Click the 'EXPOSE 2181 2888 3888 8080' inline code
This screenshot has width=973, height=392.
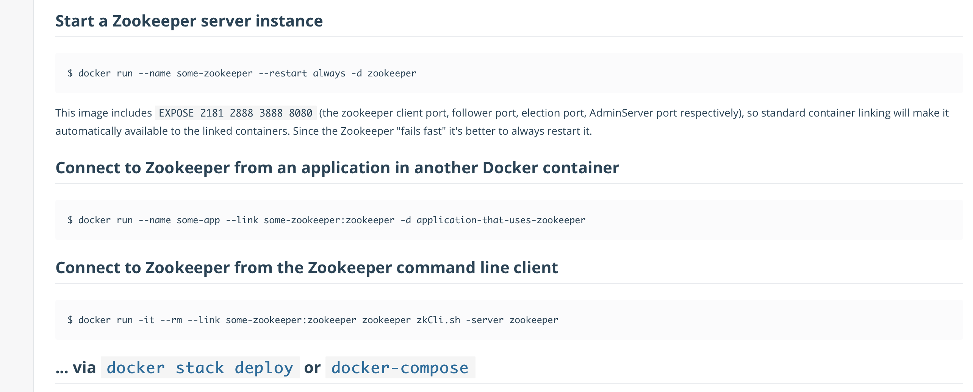(235, 113)
